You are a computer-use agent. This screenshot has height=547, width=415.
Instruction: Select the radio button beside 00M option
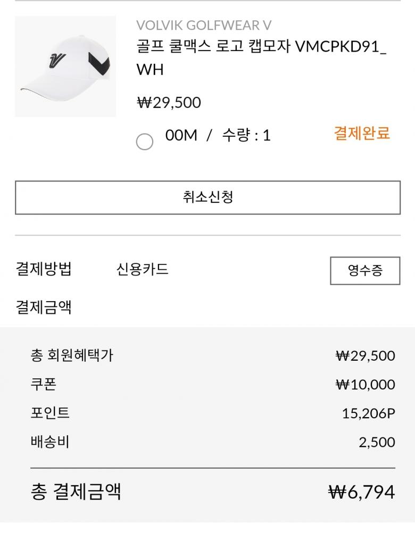(145, 142)
